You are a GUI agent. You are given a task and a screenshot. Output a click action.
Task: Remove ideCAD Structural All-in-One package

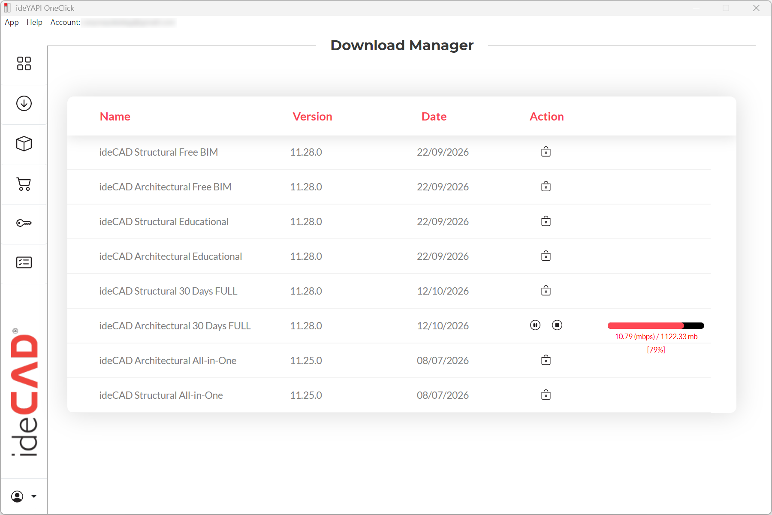546,395
